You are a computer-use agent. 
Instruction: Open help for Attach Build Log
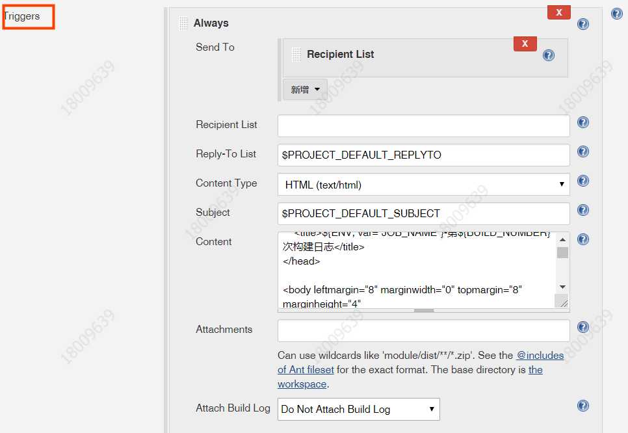tap(582, 405)
